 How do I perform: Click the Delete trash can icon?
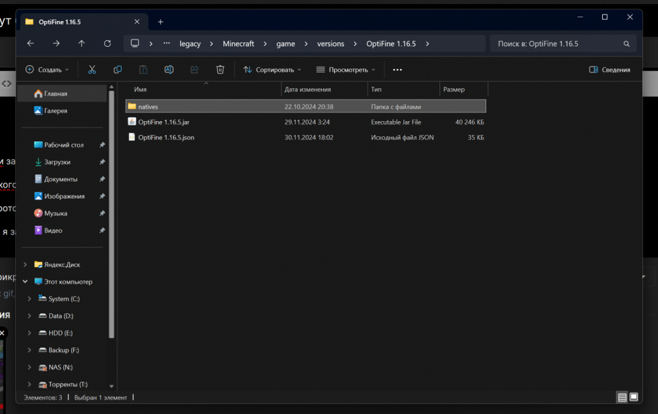click(220, 70)
